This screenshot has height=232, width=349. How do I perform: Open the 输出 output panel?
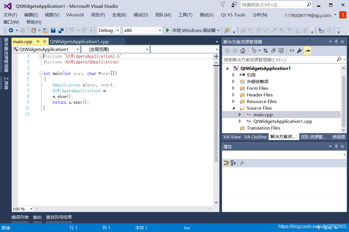(37, 217)
